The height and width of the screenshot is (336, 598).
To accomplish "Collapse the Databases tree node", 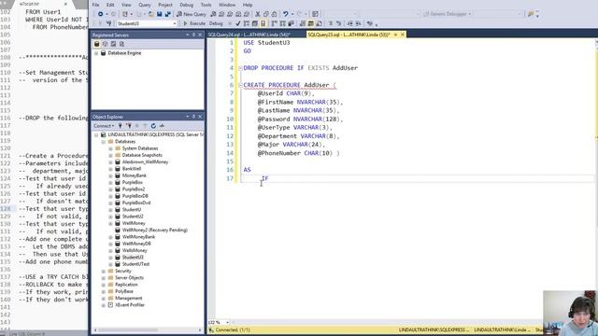I will (x=104, y=141).
